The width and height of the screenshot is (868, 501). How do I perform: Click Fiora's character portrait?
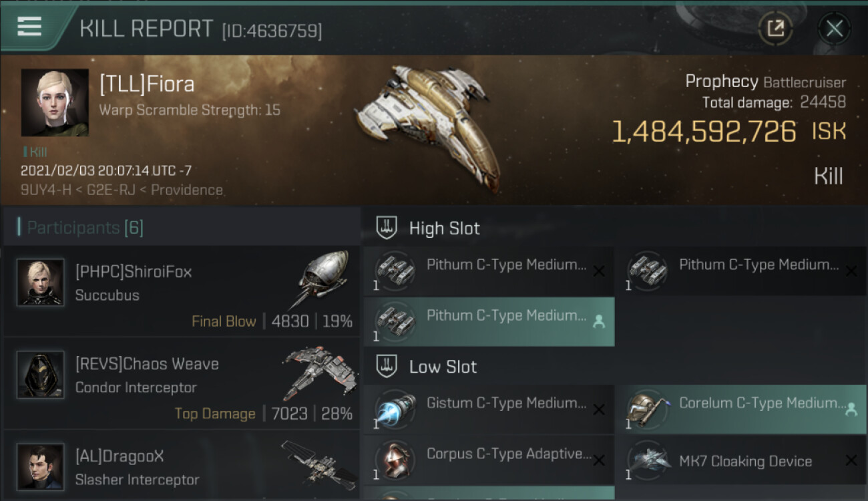pyautogui.click(x=55, y=102)
